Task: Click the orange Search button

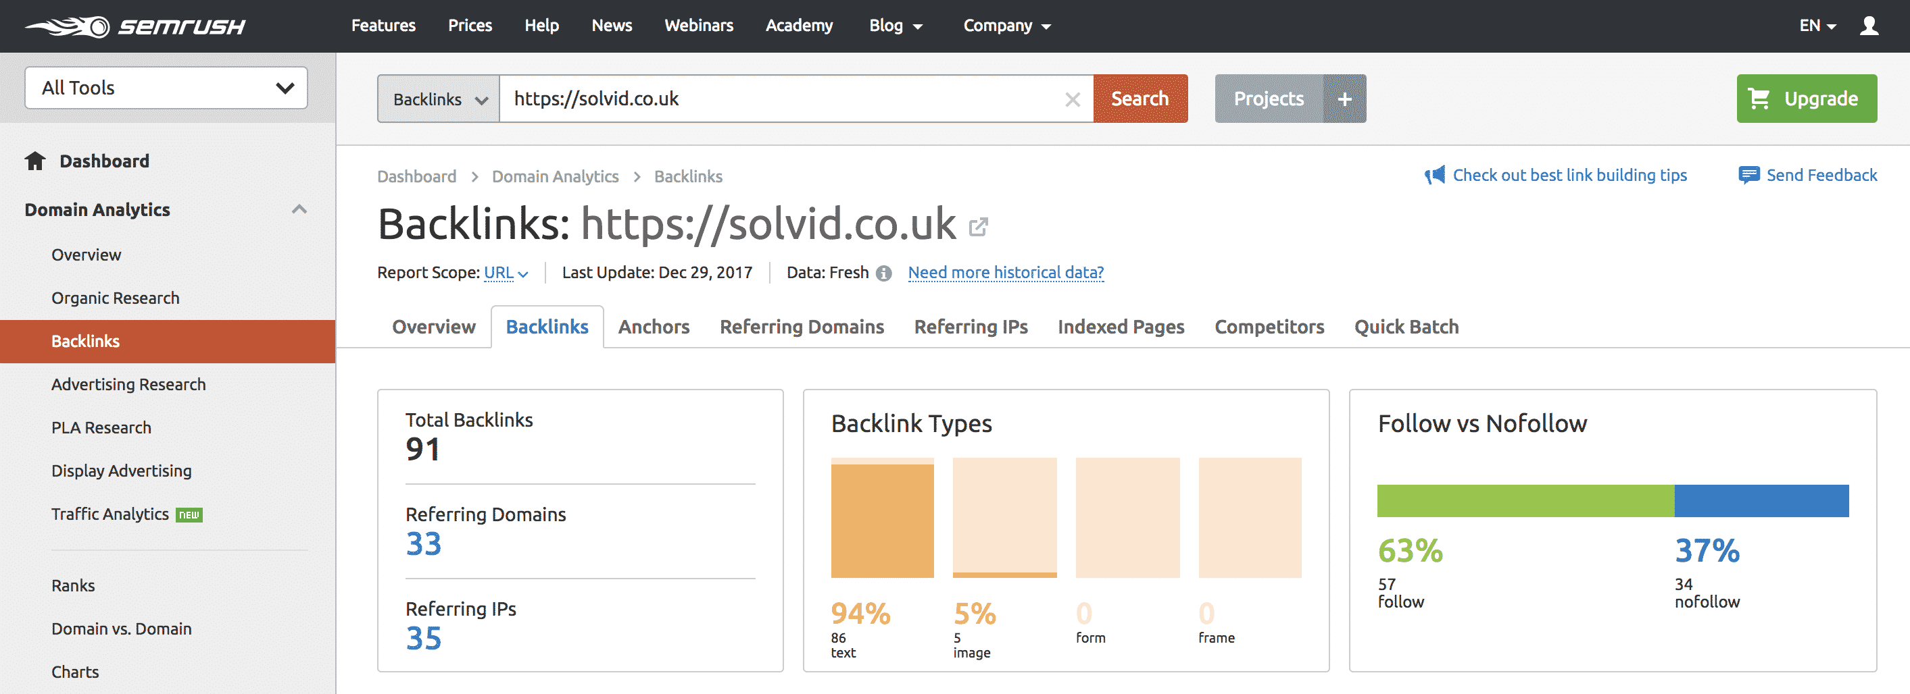Action: click(x=1140, y=99)
